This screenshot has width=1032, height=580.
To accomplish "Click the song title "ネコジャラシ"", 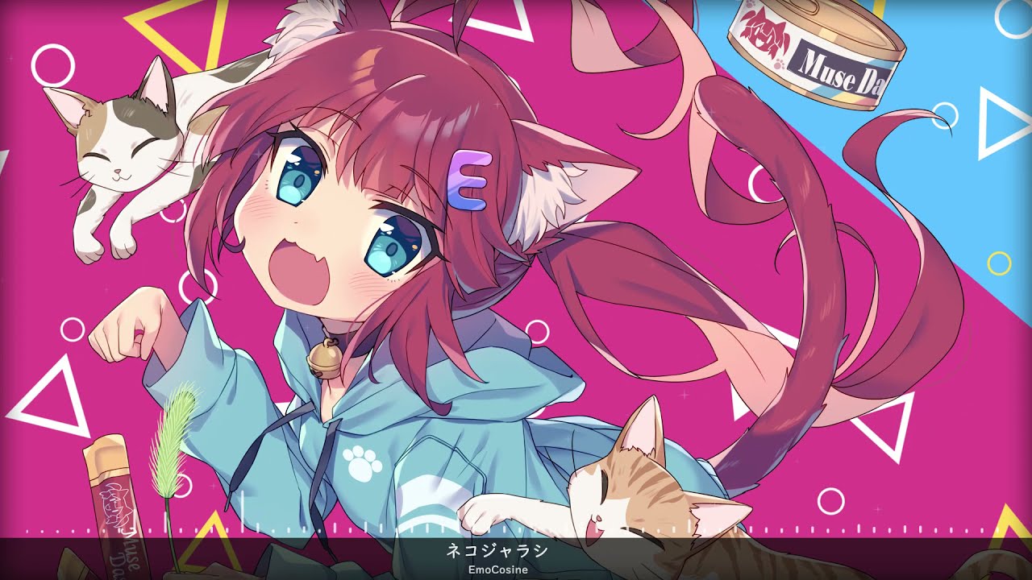I will coord(497,552).
